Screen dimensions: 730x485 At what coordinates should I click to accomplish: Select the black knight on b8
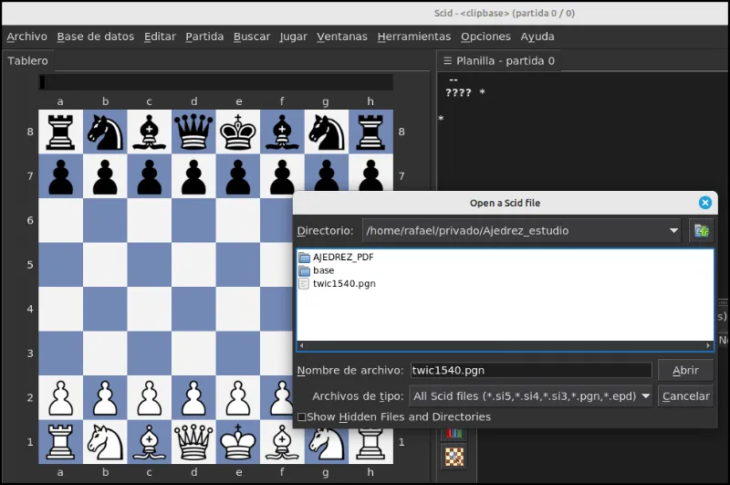coord(105,132)
